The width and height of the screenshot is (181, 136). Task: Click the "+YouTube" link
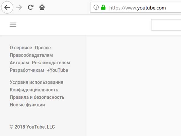tap(58, 70)
